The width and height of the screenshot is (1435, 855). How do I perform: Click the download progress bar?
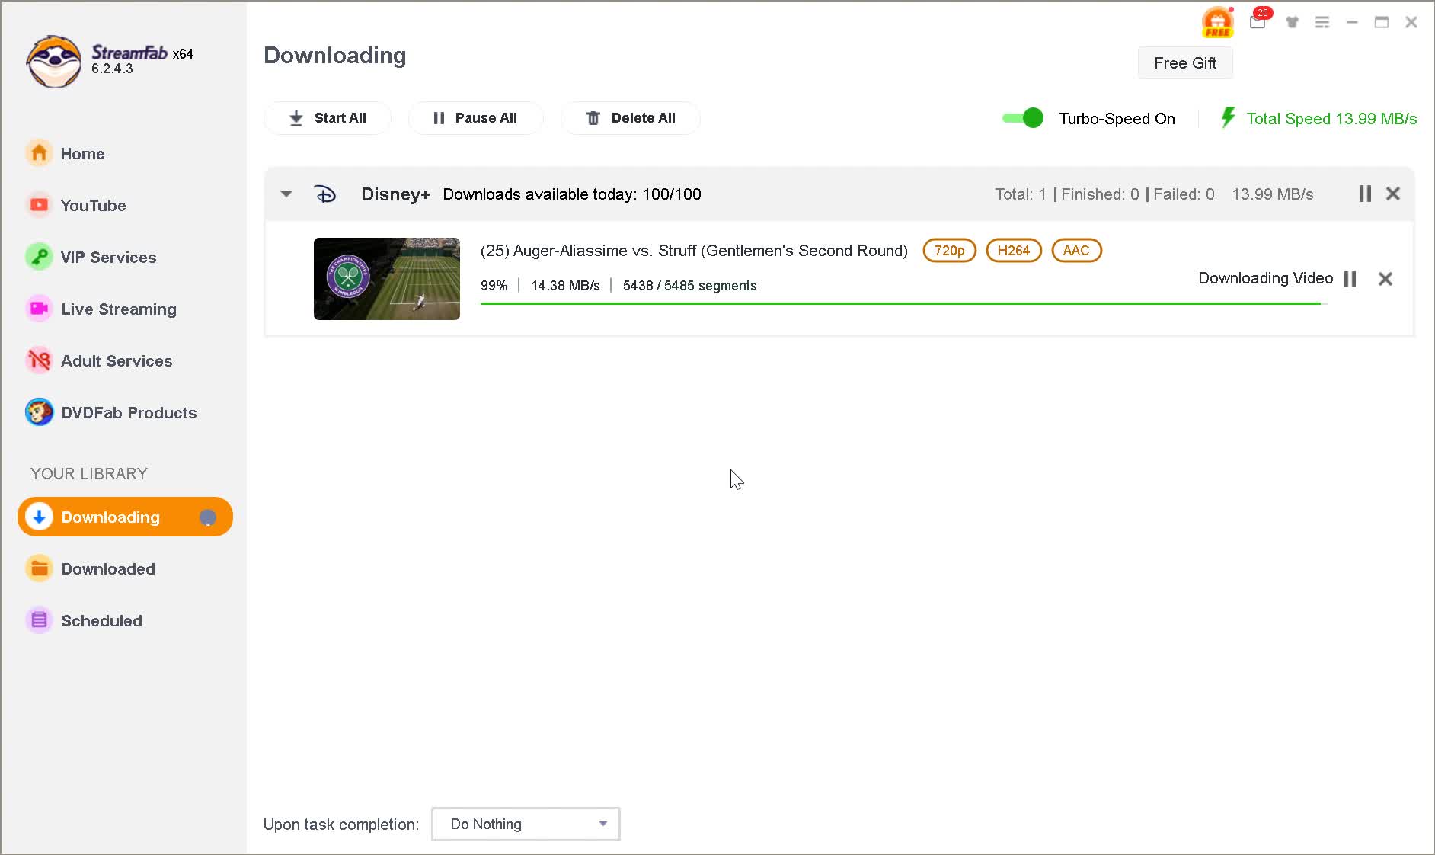[904, 303]
